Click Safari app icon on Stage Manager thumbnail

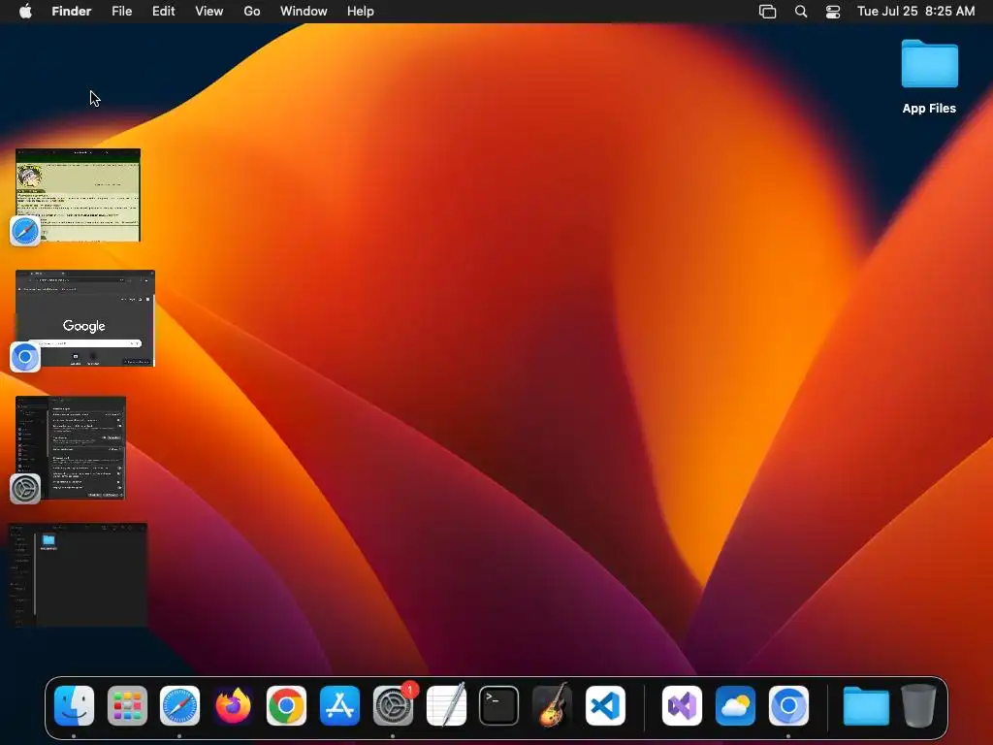(25, 231)
